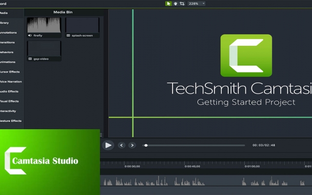Click the Play button
The height and width of the screenshot is (195, 312).
[108, 145]
